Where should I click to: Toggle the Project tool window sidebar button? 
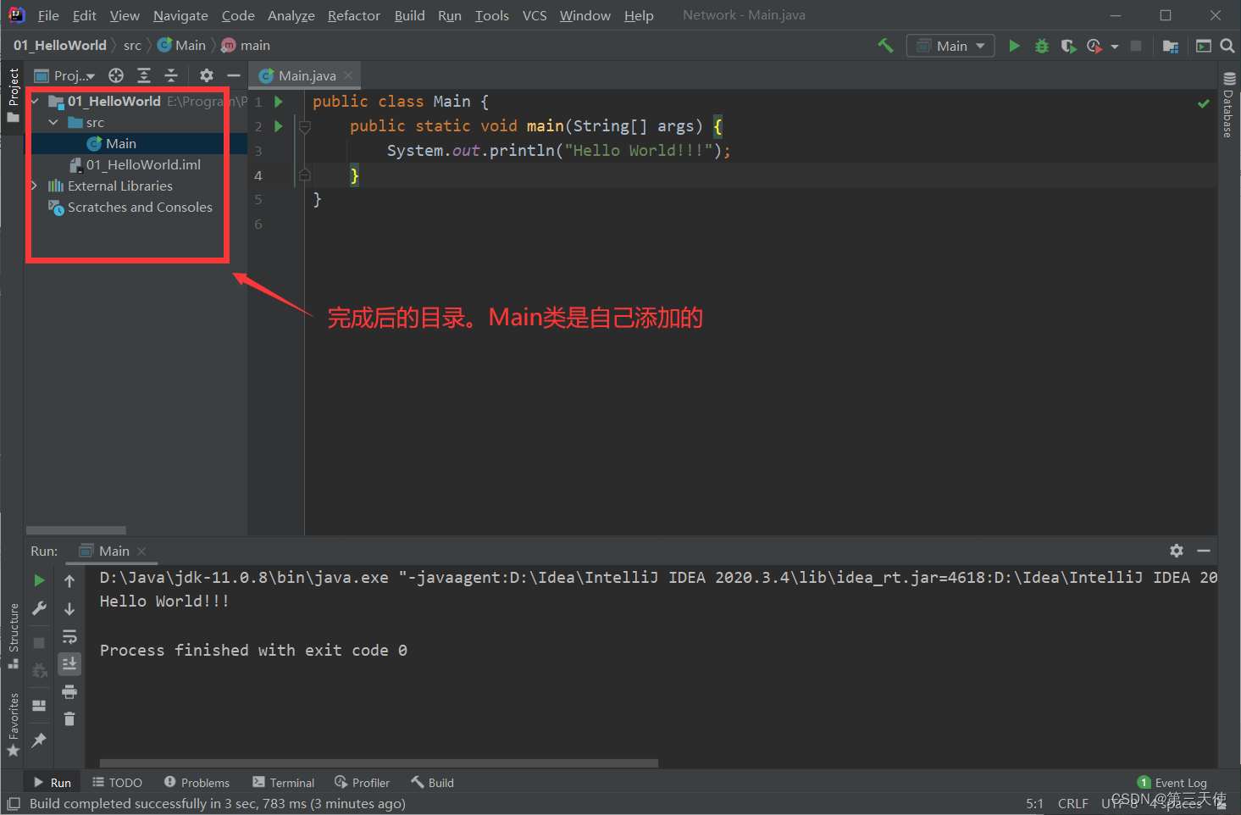[13, 93]
